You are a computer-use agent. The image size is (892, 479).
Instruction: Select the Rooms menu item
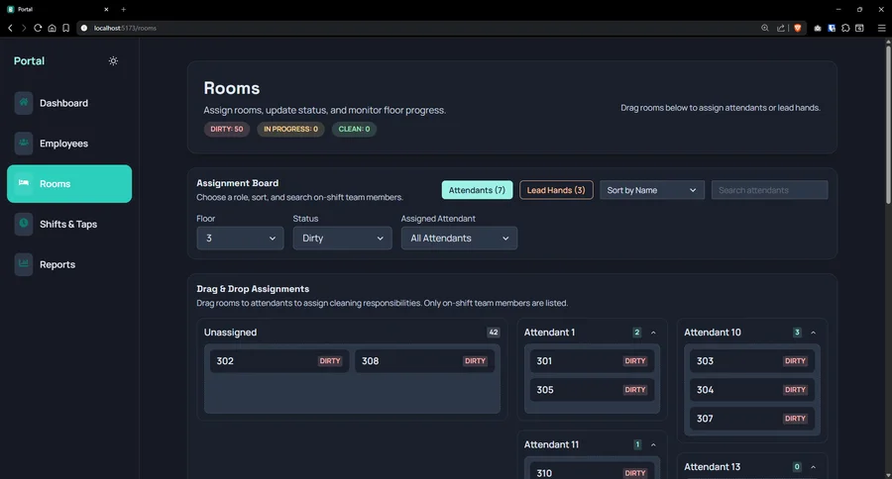(69, 183)
